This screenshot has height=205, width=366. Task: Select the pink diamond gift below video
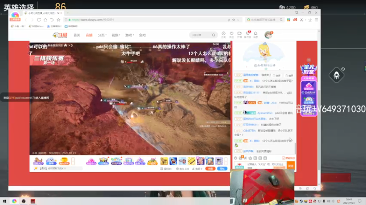click(x=91, y=161)
